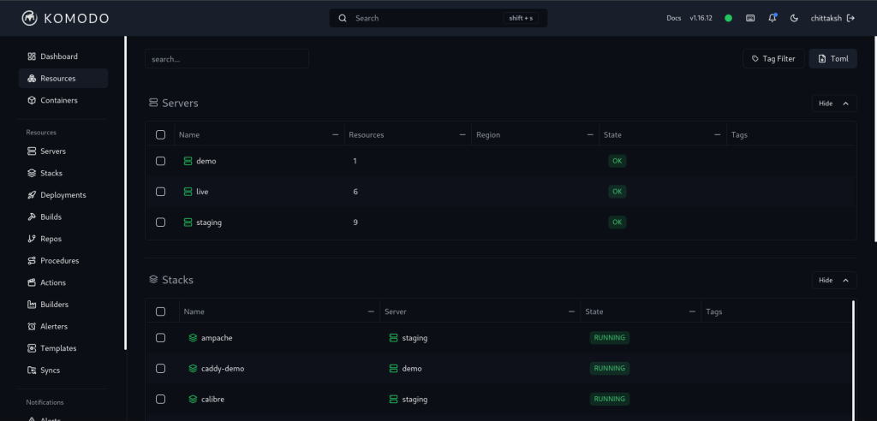Sort Servers table by Name column
This screenshot has height=421, width=877.
259,134
